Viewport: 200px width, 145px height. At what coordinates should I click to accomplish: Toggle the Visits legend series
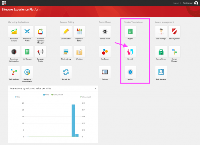click(x=46, y=95)
